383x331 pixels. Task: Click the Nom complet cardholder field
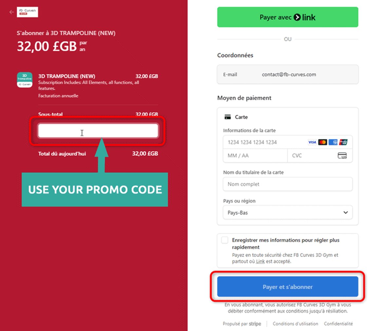click(287, 184)
